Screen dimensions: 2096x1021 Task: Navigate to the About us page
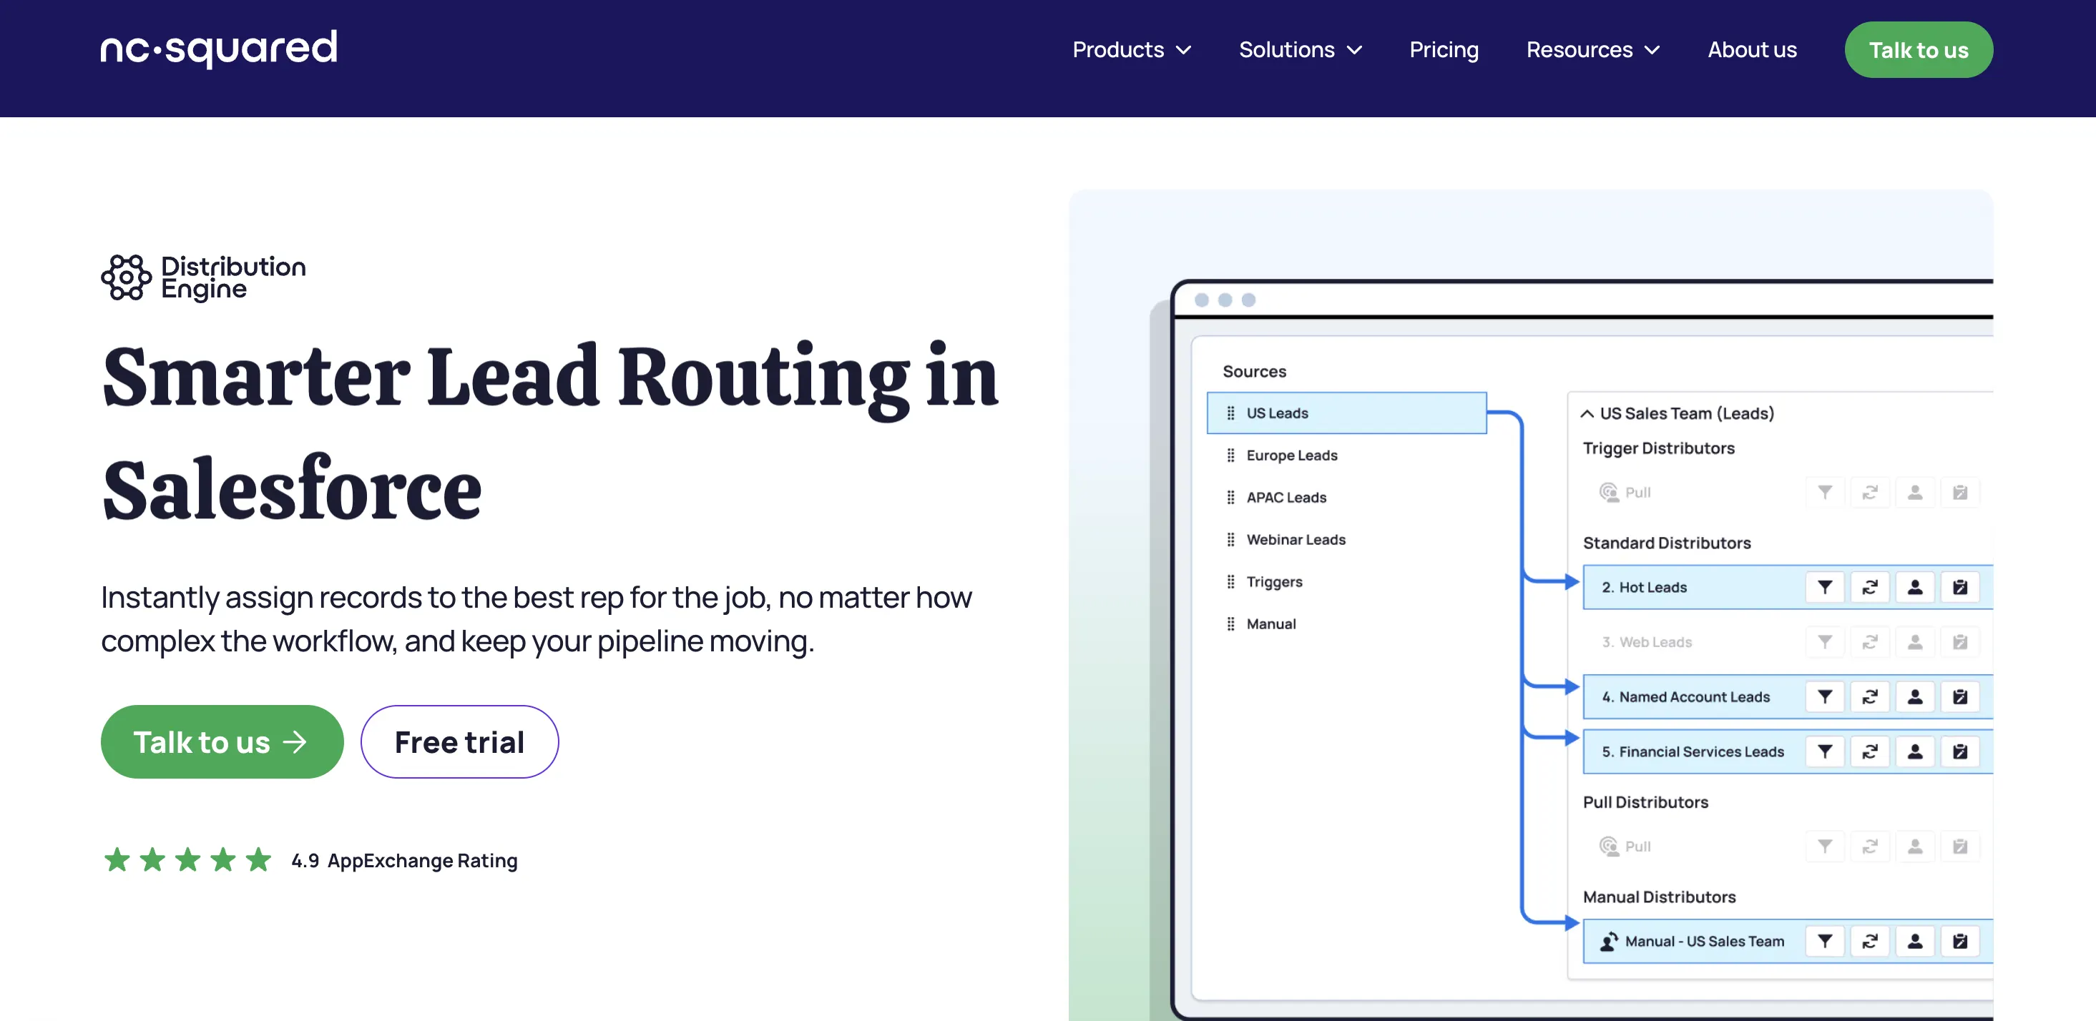tap(1751, 49)
